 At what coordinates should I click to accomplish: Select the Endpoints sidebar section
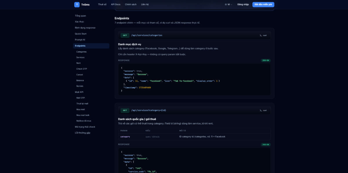click(x=91, y=46)
